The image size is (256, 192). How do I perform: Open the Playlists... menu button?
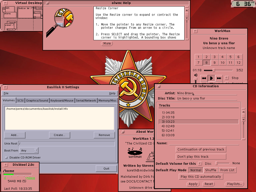[234, 184]
